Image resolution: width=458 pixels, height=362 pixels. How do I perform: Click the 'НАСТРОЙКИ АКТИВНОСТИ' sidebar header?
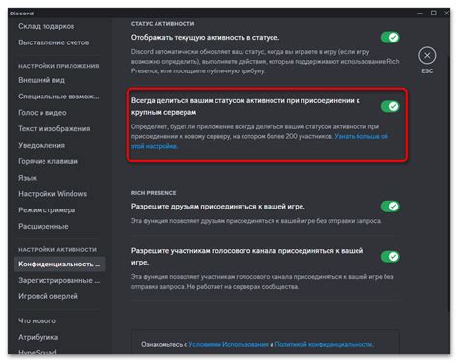tap(57, 250)
